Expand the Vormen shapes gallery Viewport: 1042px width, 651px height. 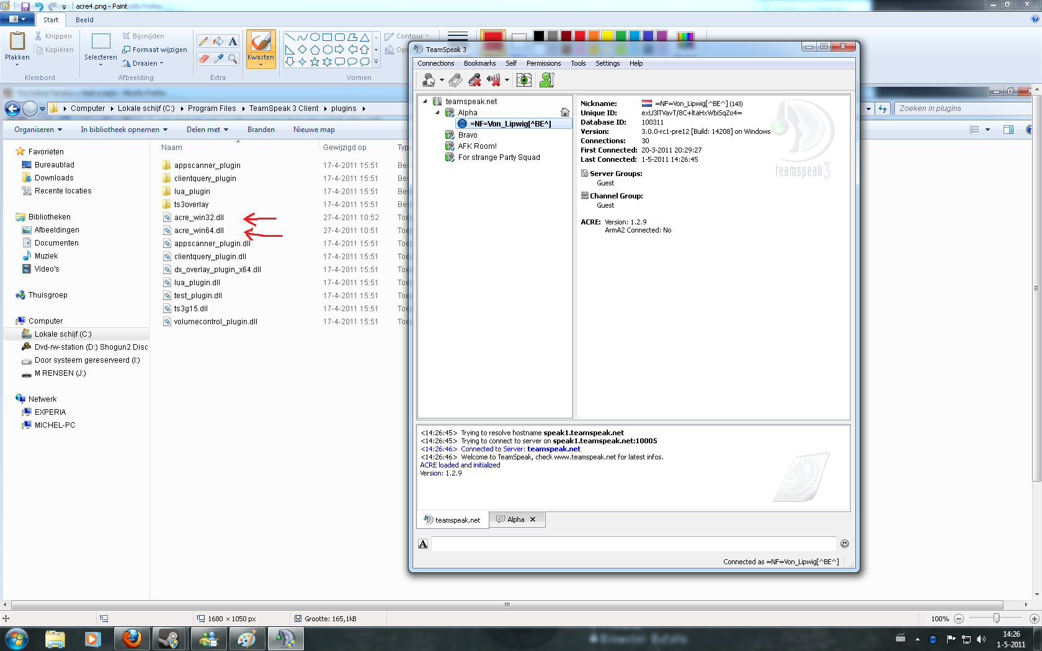pos(376,61)
